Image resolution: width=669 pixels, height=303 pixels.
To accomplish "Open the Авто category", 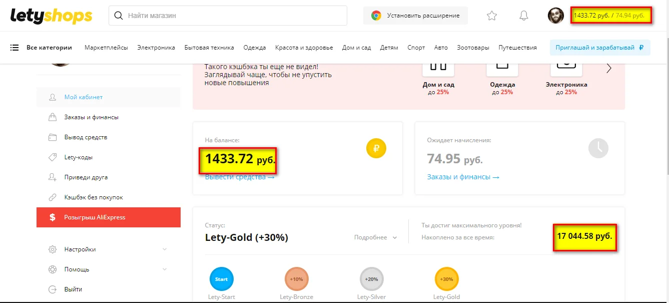I will [x=441, y=48].
